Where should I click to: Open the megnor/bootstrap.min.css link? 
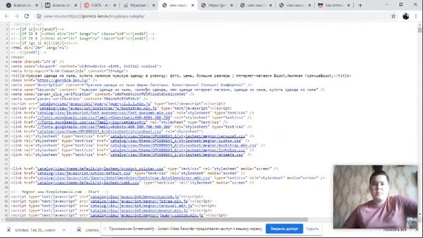184,145
